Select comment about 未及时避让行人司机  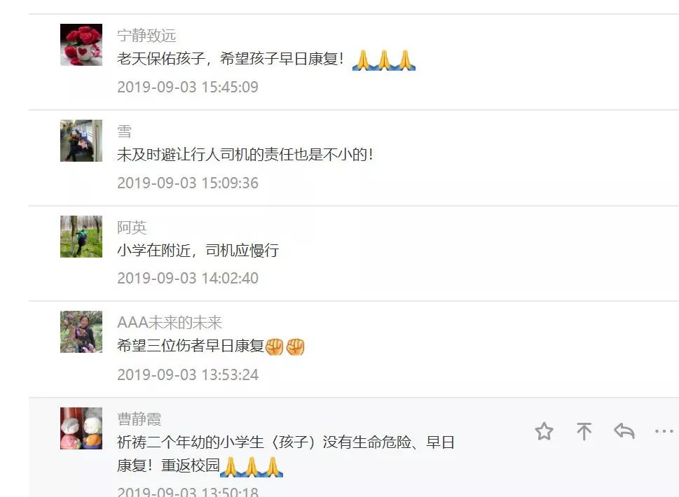pos(245,155)
